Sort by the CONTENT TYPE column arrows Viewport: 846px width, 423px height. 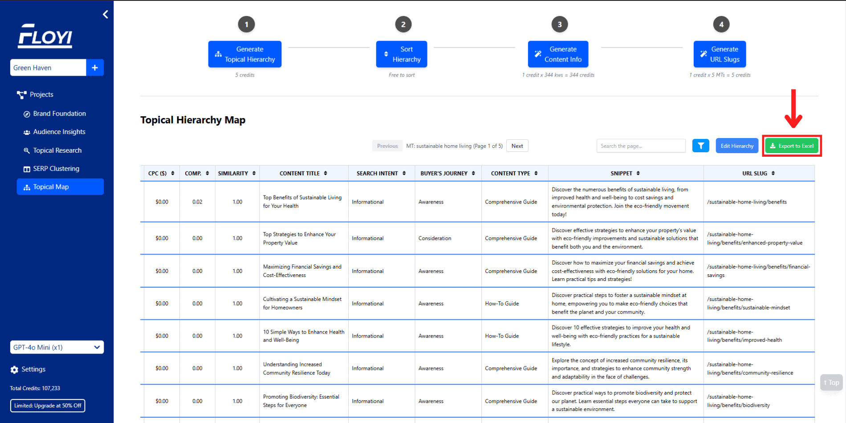pyautogui.click(x=536, y=174)
